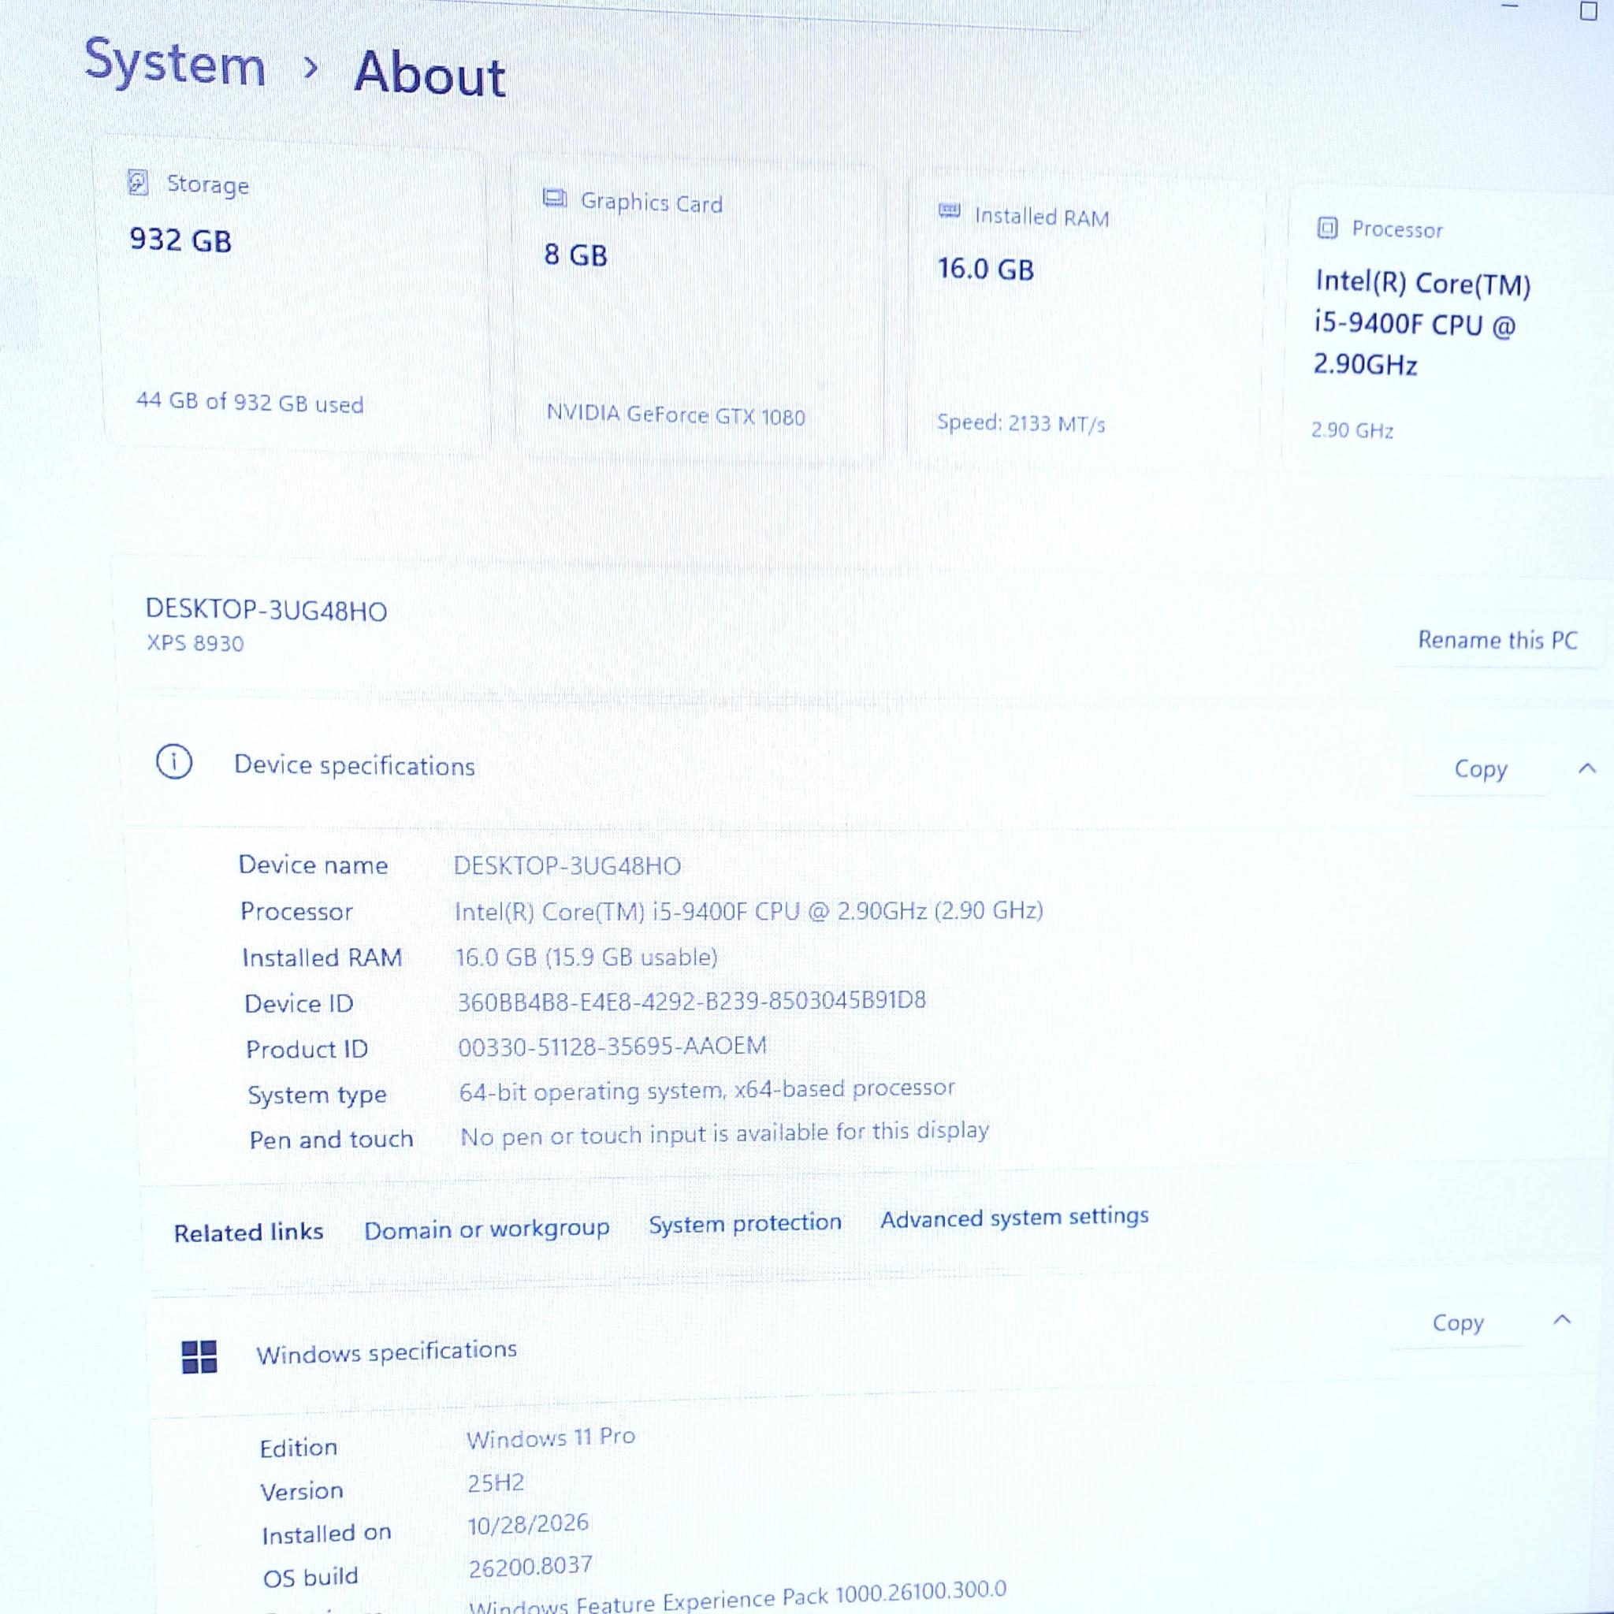Select the About breadcrumb heading
The image size is (1614, 1614).
(x=430, y=73)
